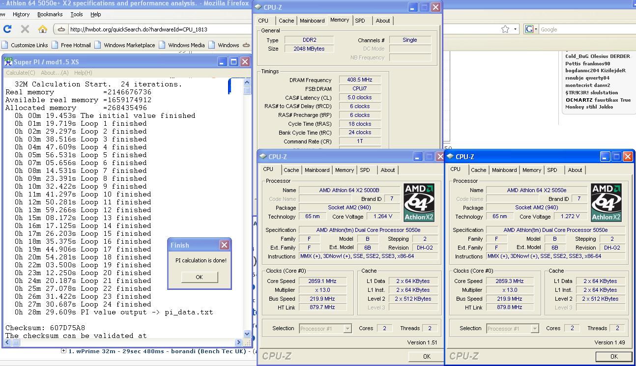Click the memory Size value 2048 MBytes
This screenshot has width=636, height=366.
pyautogui.click(x=309, y=49)
